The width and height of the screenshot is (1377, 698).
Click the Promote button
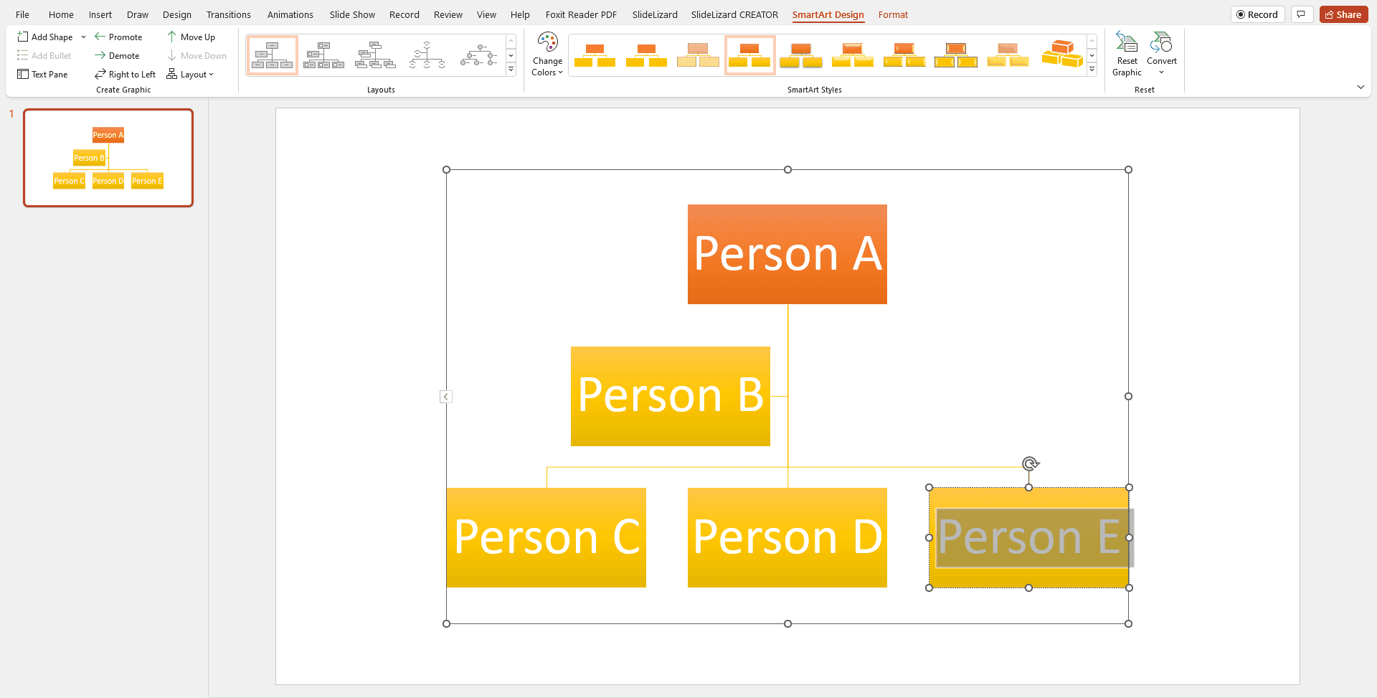[119, 37]
